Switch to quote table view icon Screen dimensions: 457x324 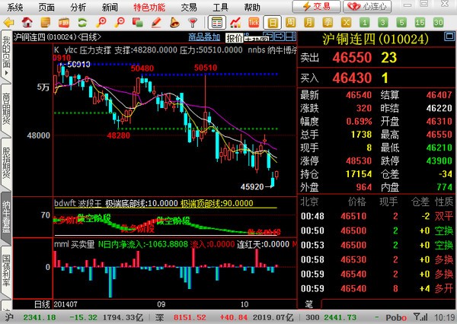(216, 22)
